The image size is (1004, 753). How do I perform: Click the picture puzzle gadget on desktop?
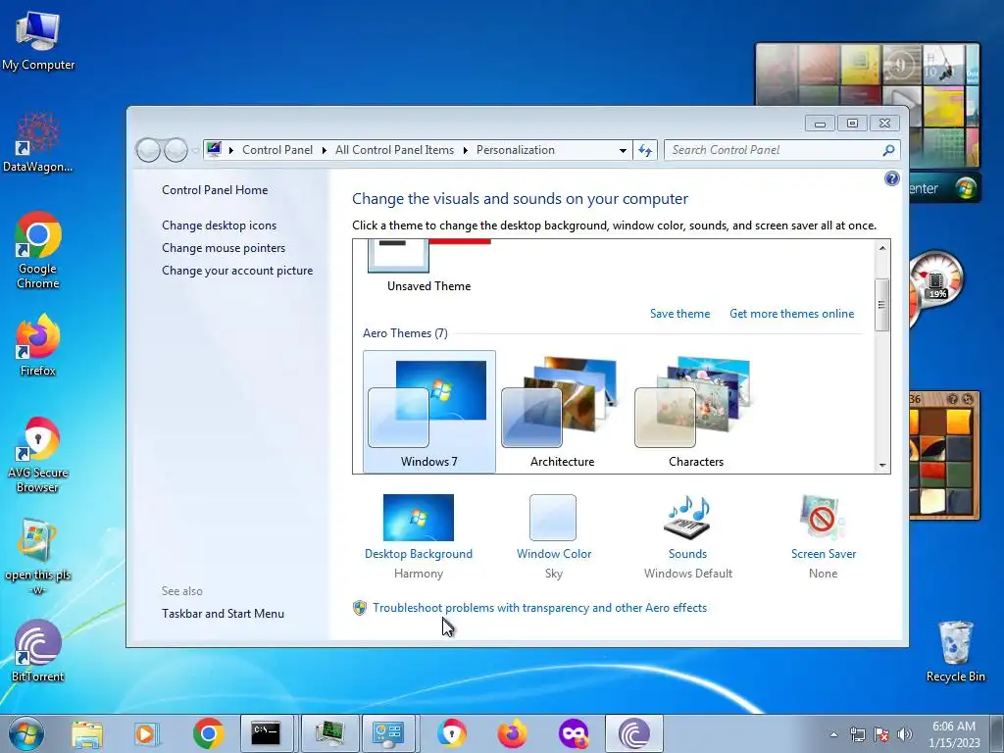click(x=944, y=455)
